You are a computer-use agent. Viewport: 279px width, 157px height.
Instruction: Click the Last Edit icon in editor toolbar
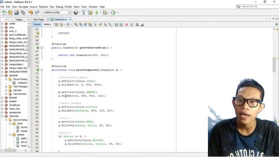(x=57, y=24)
